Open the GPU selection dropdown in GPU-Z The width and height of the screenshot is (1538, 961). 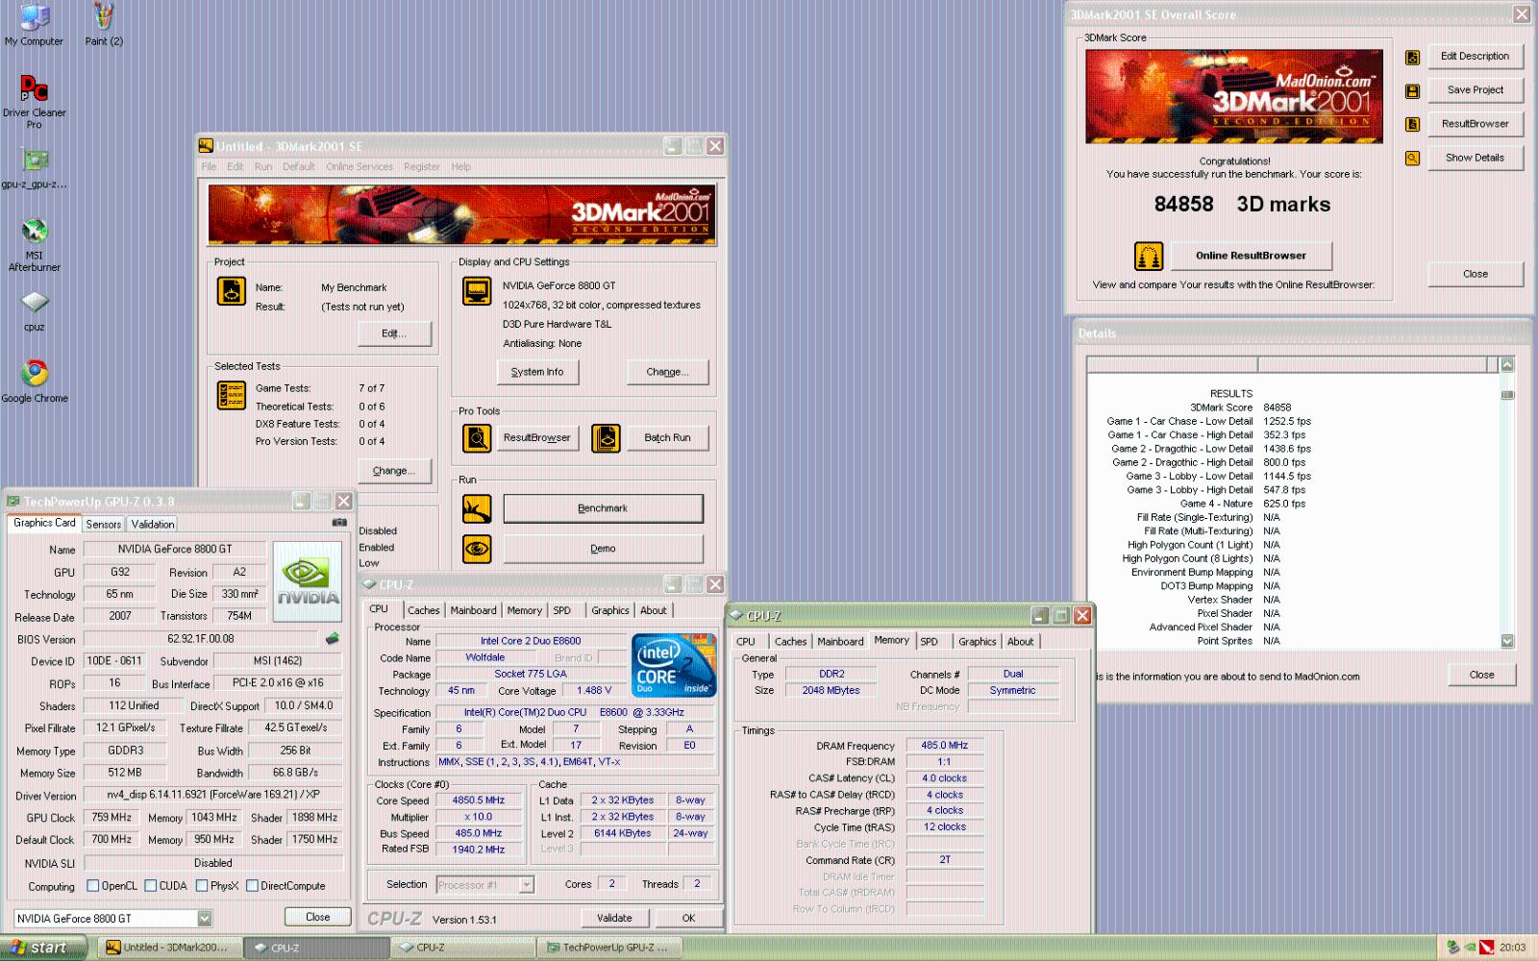(205, 918)
